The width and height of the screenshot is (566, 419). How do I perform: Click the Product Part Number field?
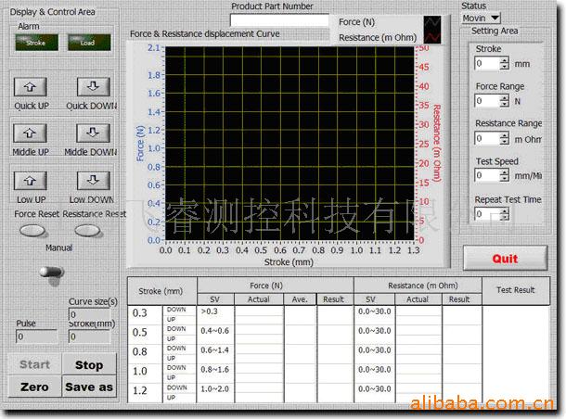(279, 20)
